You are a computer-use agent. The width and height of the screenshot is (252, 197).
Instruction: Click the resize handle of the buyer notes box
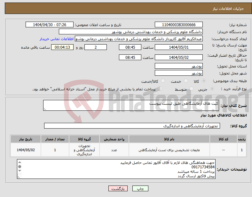[19, 177]
